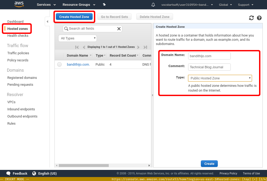Click the Create Hosted Zone button
The height and width of the screenshot is (181, 267).
click(74, 17)
